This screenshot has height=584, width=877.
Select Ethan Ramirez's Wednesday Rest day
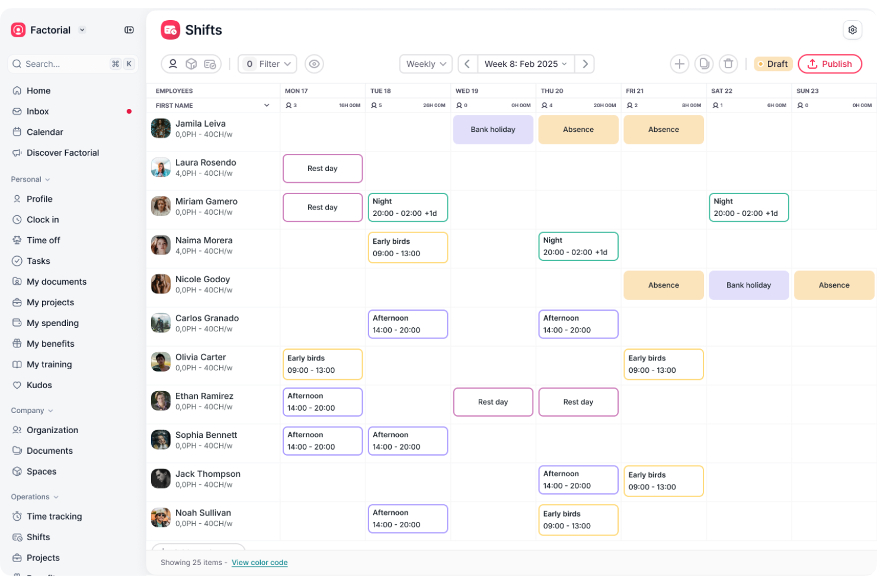click(493, 402)
